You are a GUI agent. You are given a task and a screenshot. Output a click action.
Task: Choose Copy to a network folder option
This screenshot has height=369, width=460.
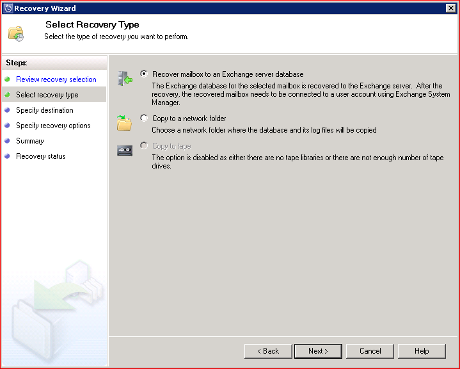pyautogui.click(x=144, y=118)
